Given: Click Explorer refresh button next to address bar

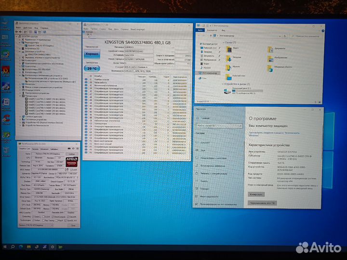Looking at the screenshot, I should [x=285, y=36].
